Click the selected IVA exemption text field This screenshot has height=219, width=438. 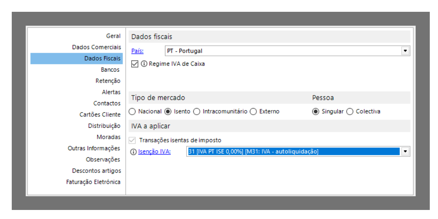pos(293,152)
